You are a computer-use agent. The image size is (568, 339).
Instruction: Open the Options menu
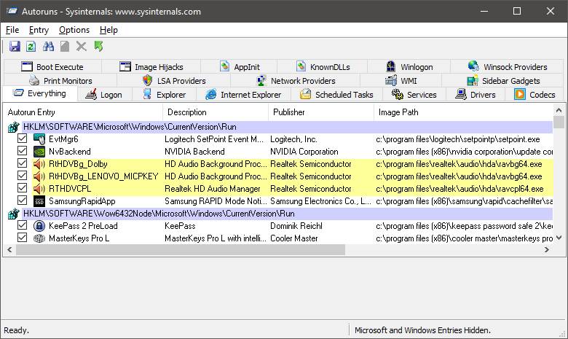click(74, 30)
